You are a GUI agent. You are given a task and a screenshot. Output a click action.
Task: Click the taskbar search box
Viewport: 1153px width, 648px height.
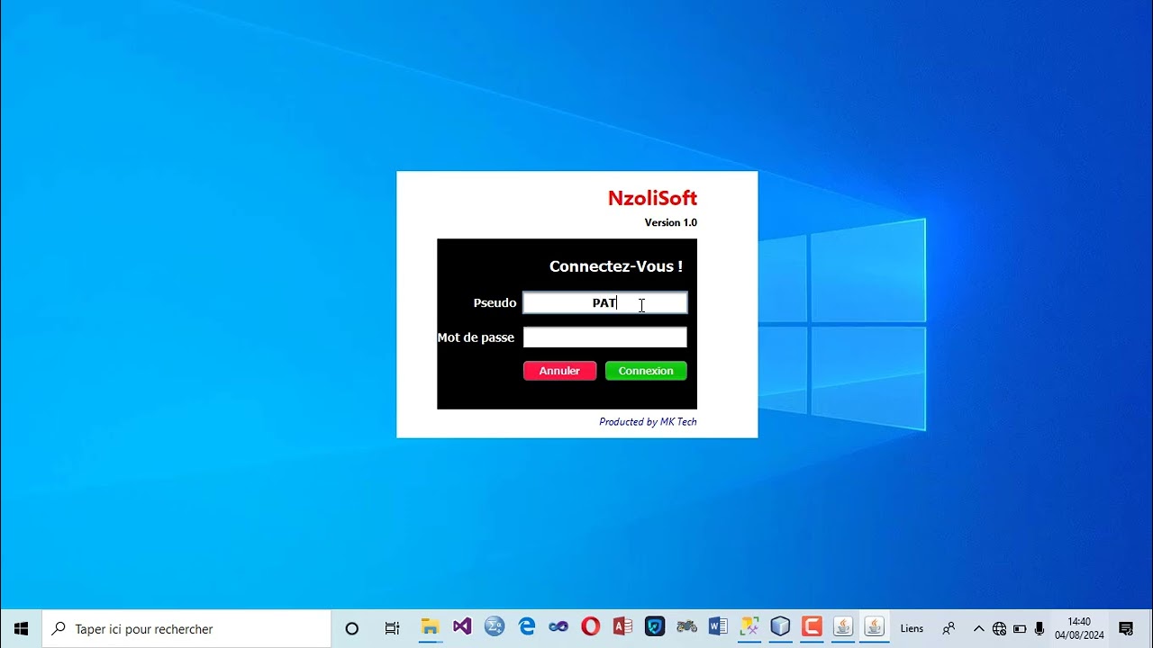coord(187,628)
